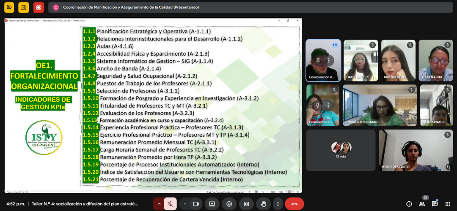Leave the call with red hangup button
Viewport: 457px width, 211px height.
click(295, 204)
